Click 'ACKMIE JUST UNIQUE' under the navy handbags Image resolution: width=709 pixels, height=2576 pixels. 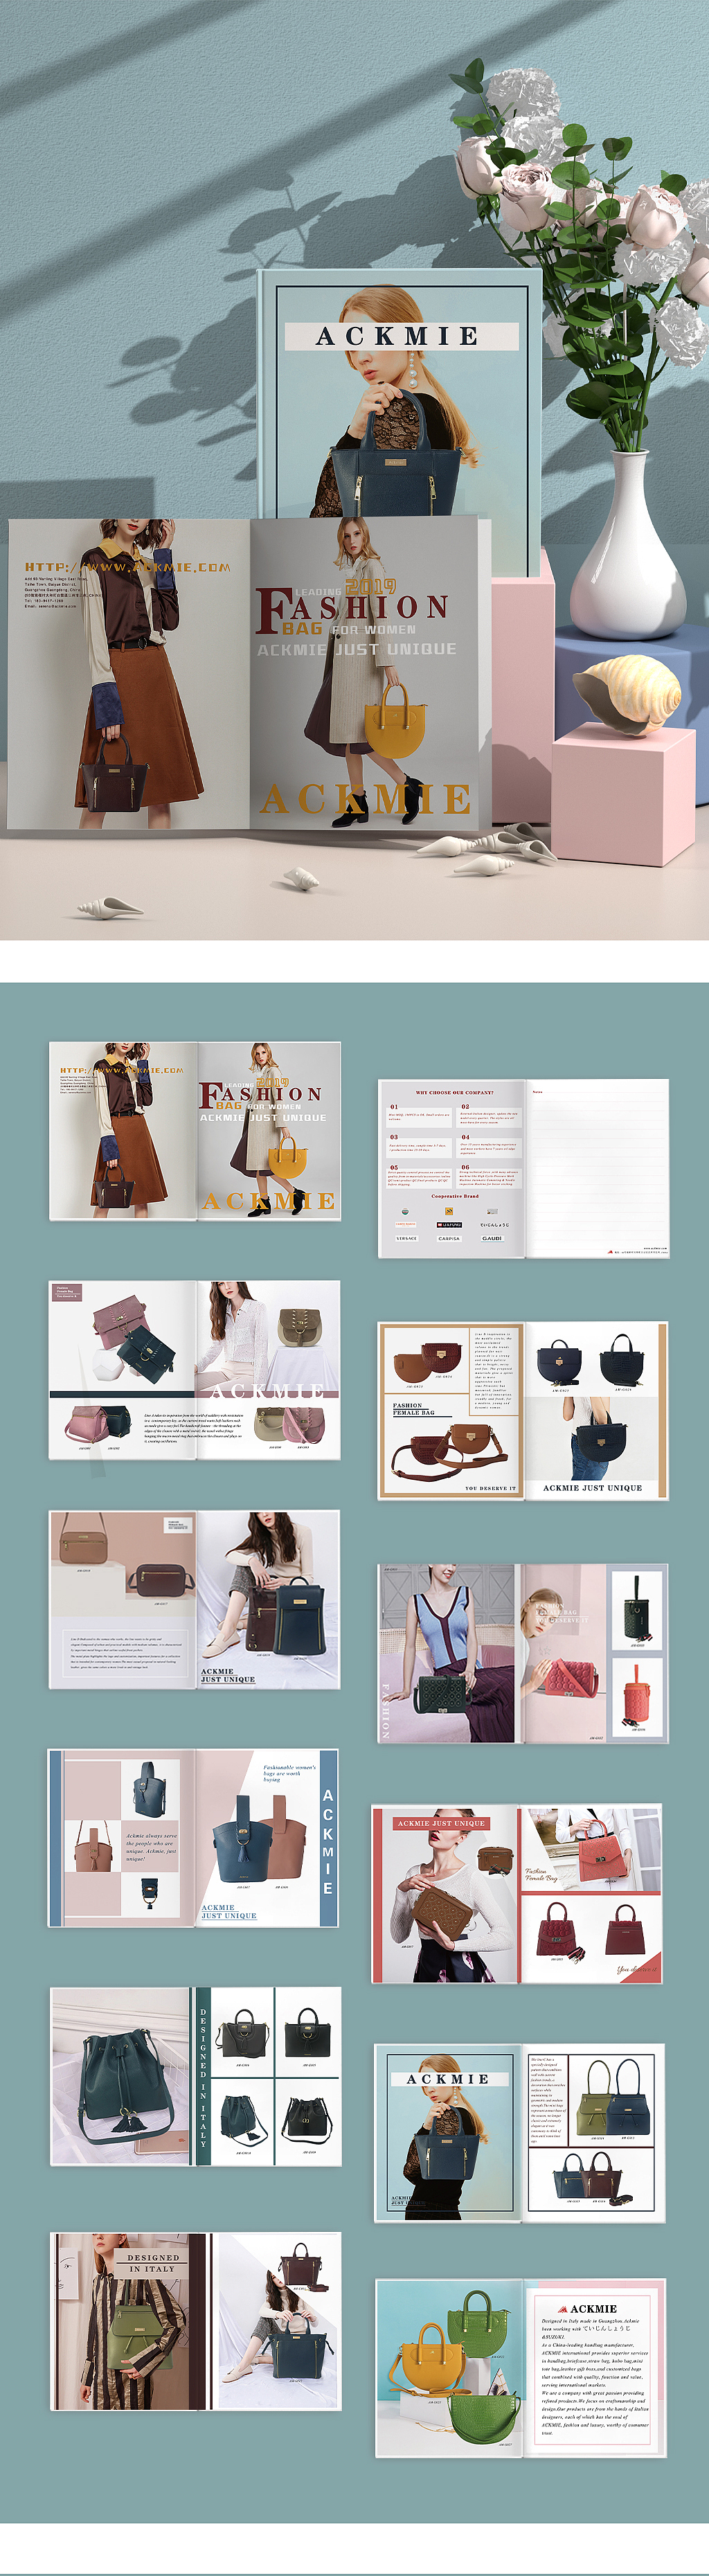click(592, 1487)
